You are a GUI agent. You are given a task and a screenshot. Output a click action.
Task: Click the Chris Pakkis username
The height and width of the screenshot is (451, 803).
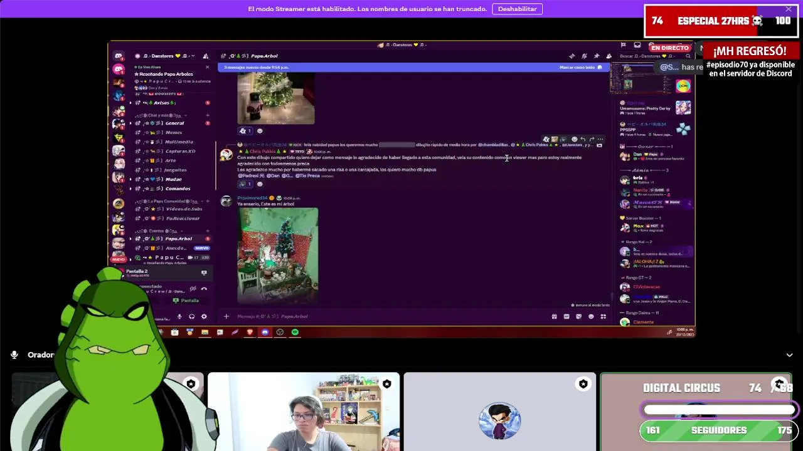[262, 152]
